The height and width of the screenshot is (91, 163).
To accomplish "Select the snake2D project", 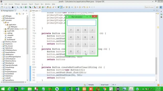I will (x=8, y=78).
